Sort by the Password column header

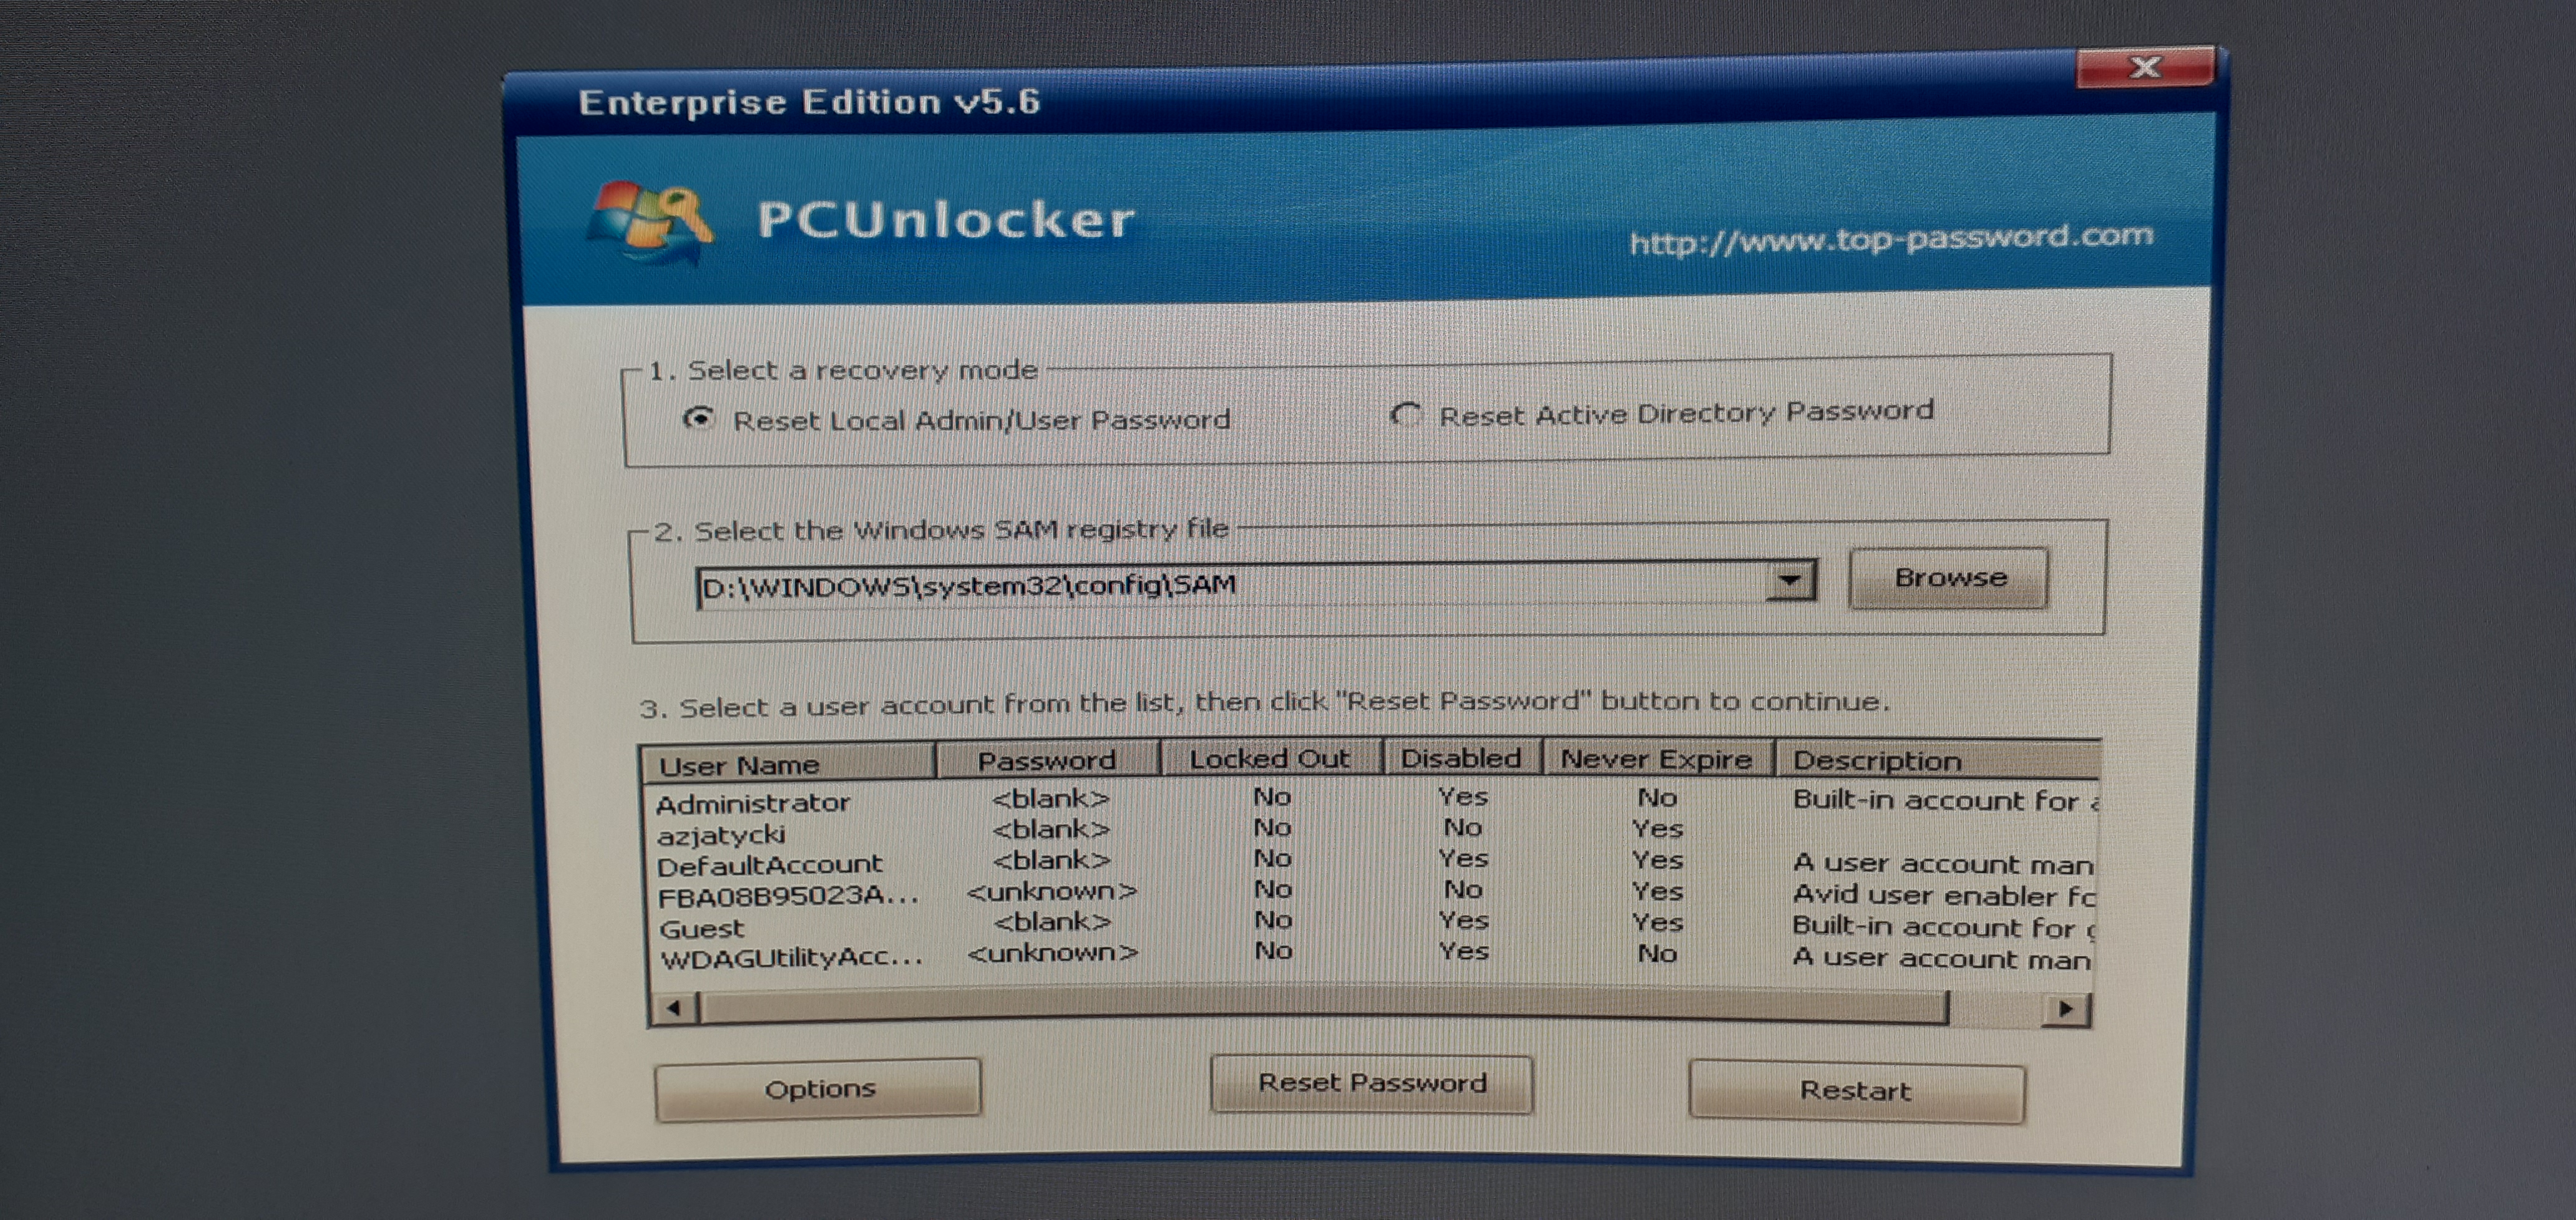tap(1047, 760)
